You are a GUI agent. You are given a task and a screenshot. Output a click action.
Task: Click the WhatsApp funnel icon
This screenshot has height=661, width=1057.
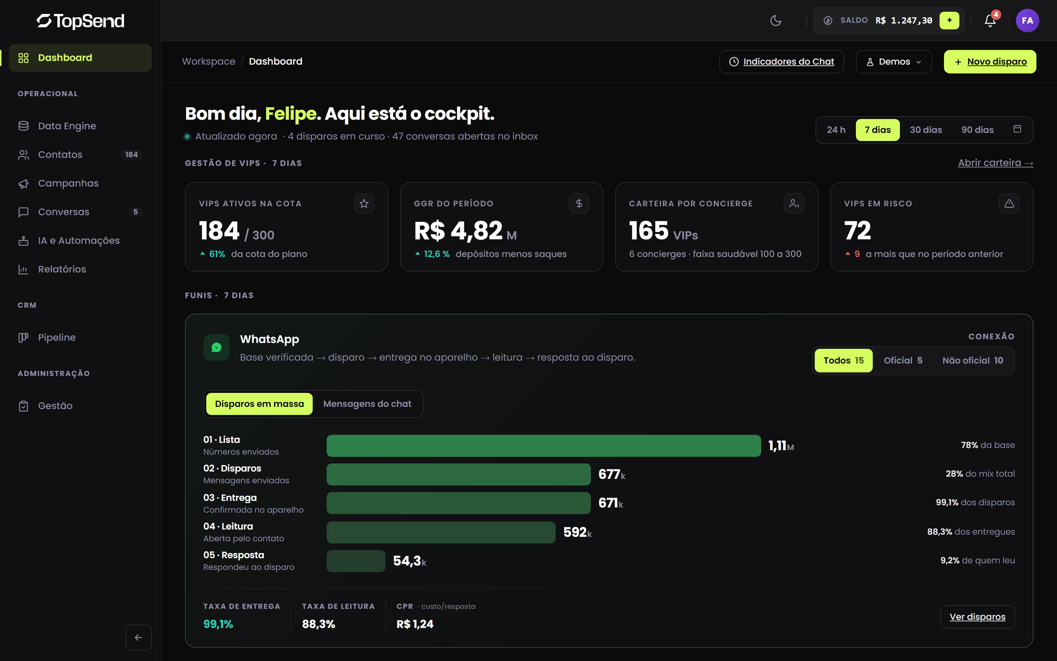(x=217, y=347)
